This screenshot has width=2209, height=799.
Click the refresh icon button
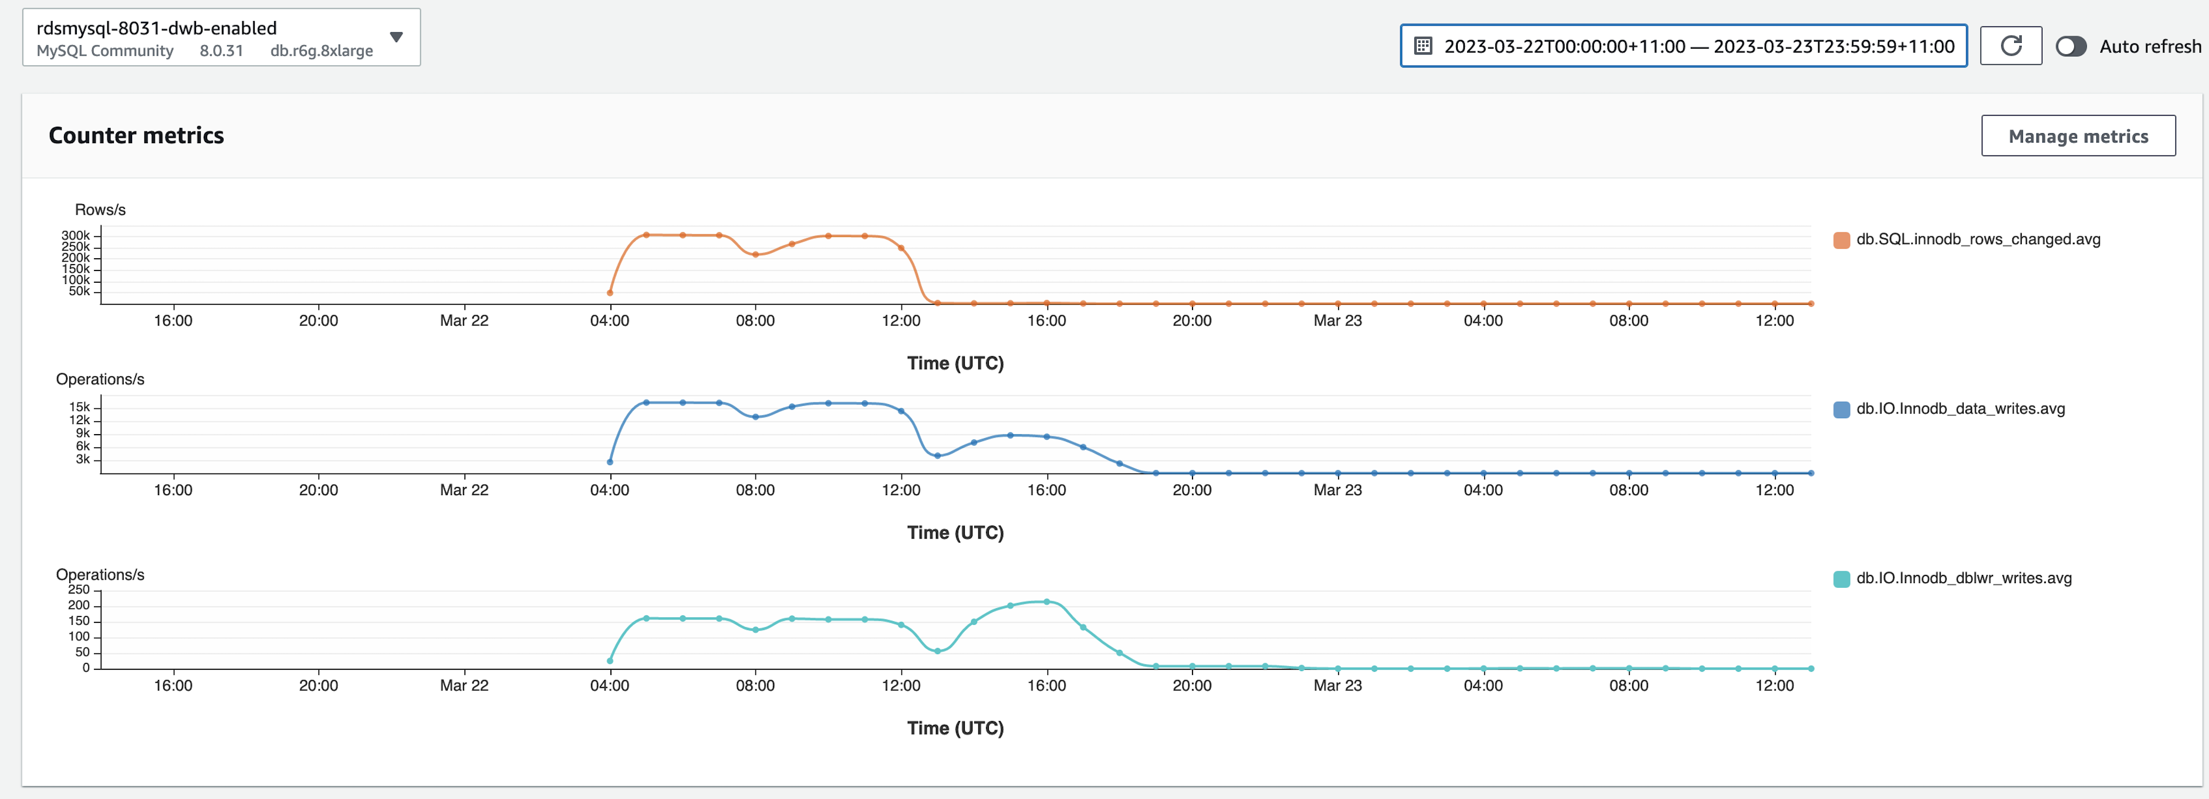(x=2010, y=45)
